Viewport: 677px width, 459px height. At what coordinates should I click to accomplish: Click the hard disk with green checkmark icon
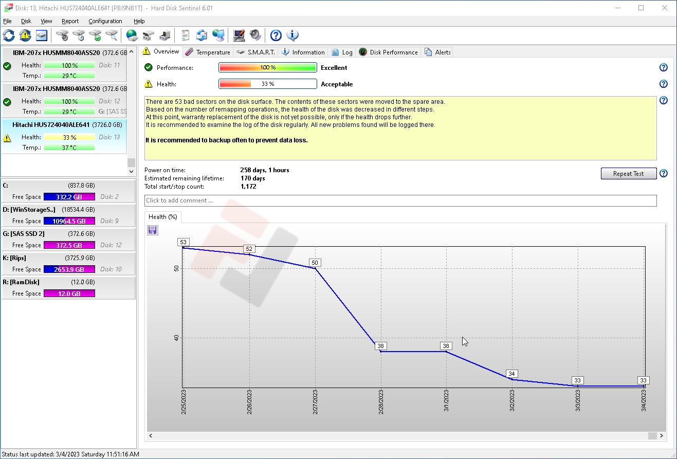pyautogui.click(x=95, y=35)
